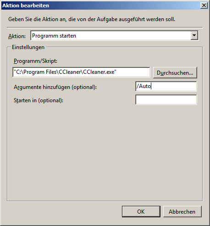Image resolution: width=210 pixels, height=226 pixels.
Task: Open the Aktion dropdown arrow
Action: point(194,35)
